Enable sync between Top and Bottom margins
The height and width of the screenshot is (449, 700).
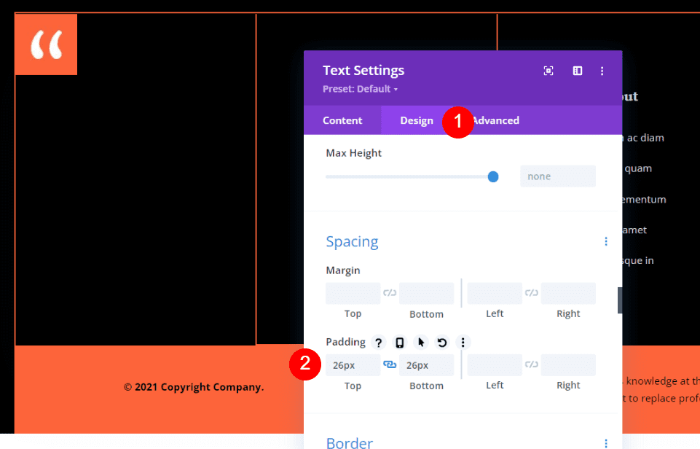(x=390, y=292)
